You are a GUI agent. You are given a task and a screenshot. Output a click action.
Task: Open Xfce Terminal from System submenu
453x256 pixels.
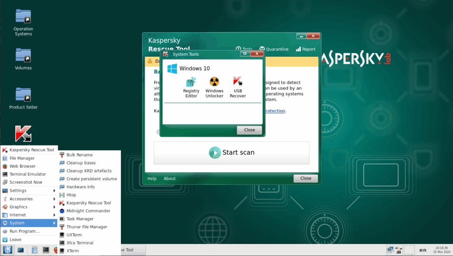coord(89,243)
